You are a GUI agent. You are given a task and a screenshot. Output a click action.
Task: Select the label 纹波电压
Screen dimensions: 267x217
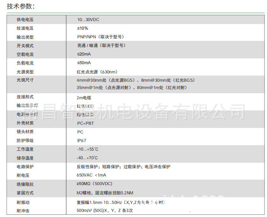pos(25,28)
